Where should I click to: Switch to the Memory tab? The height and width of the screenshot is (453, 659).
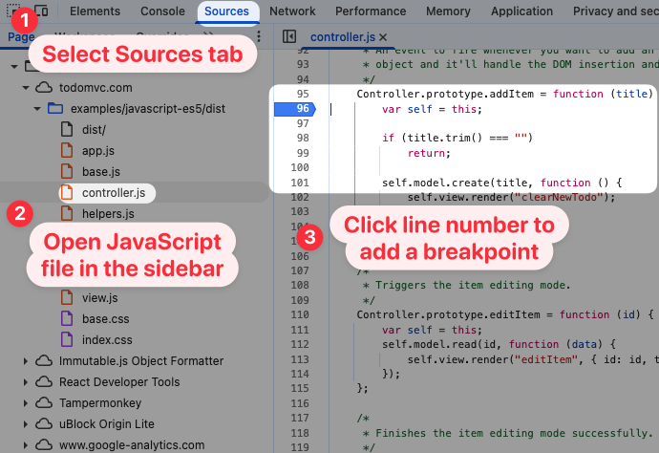(448, 11)
